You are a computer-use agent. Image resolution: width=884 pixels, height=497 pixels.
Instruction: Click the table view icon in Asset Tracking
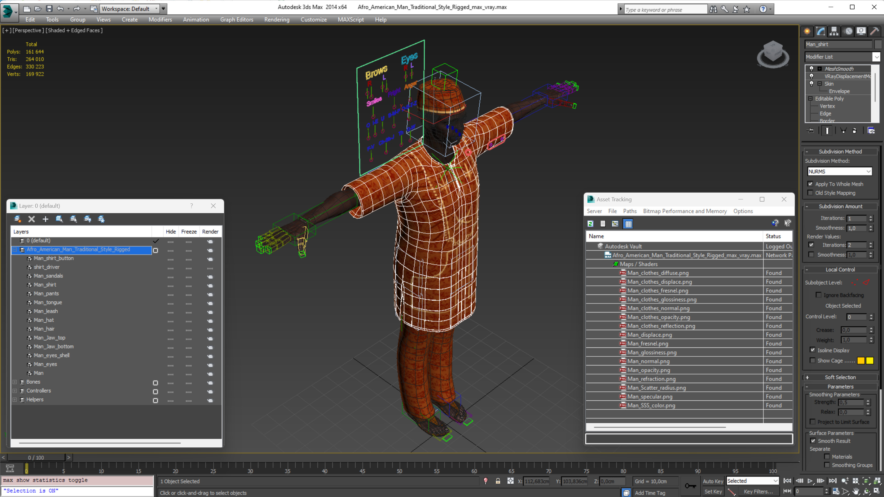(x=628, y=224)
